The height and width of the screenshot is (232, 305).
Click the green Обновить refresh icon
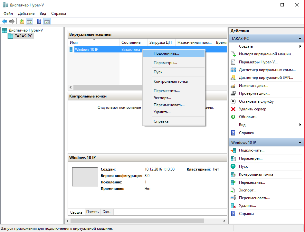(233, 117)
